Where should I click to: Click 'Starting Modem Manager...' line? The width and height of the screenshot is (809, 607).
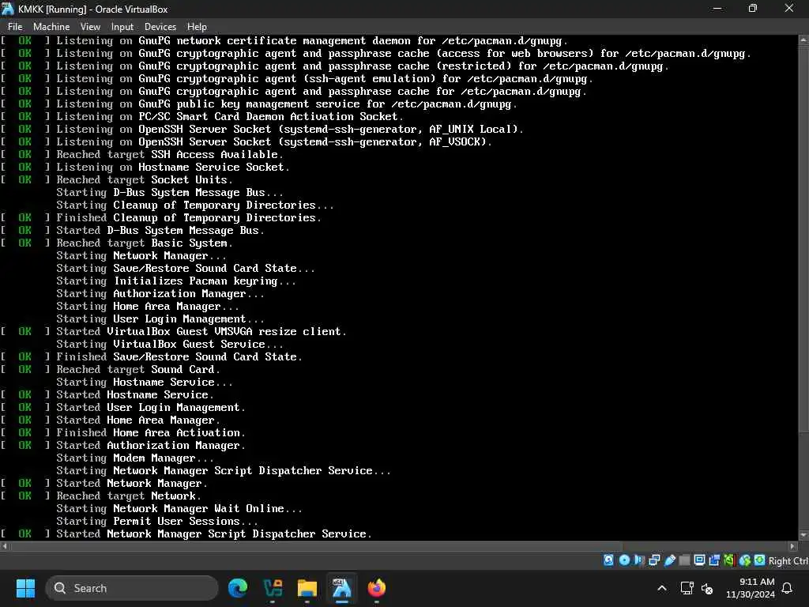coord(134,458)
